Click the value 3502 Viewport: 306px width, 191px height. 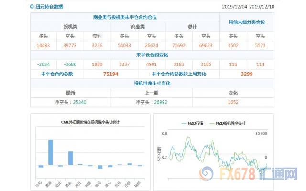coord(233,46)
